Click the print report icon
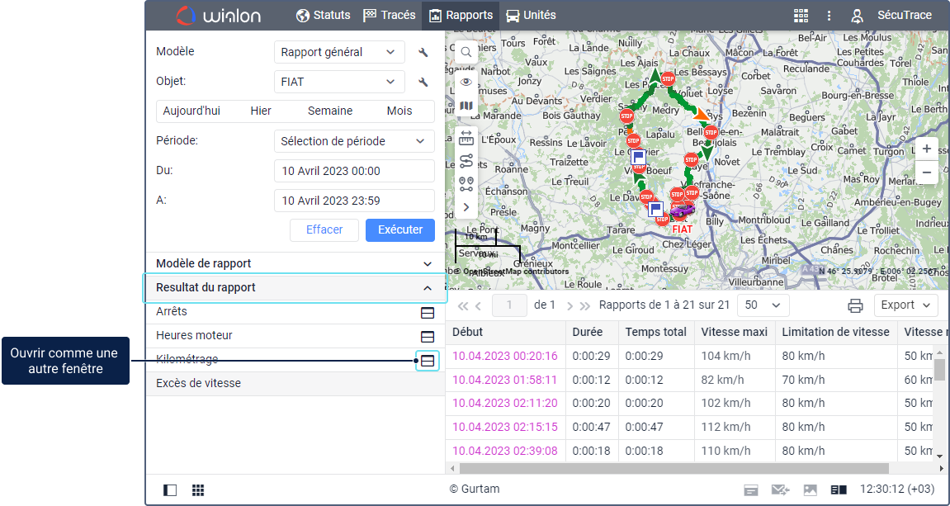Viewport: 950px width, 506px height. click(856, 305)
